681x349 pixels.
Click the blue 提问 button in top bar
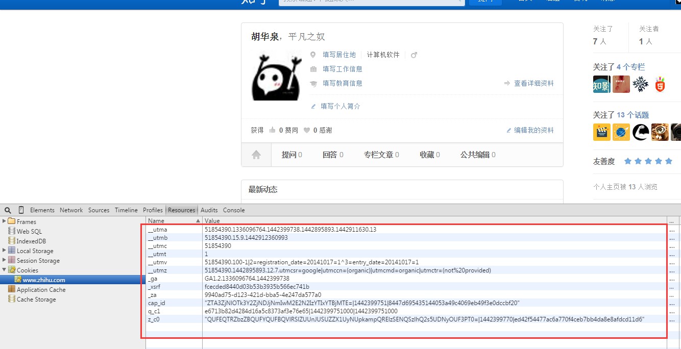pos(484,2)
